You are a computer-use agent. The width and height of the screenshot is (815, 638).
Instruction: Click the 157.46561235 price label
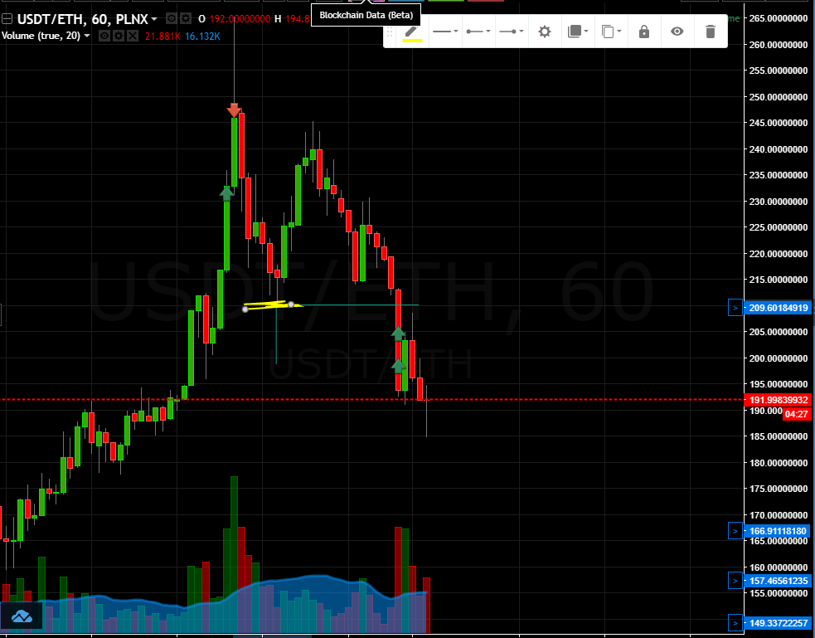[x=778, y=581]
